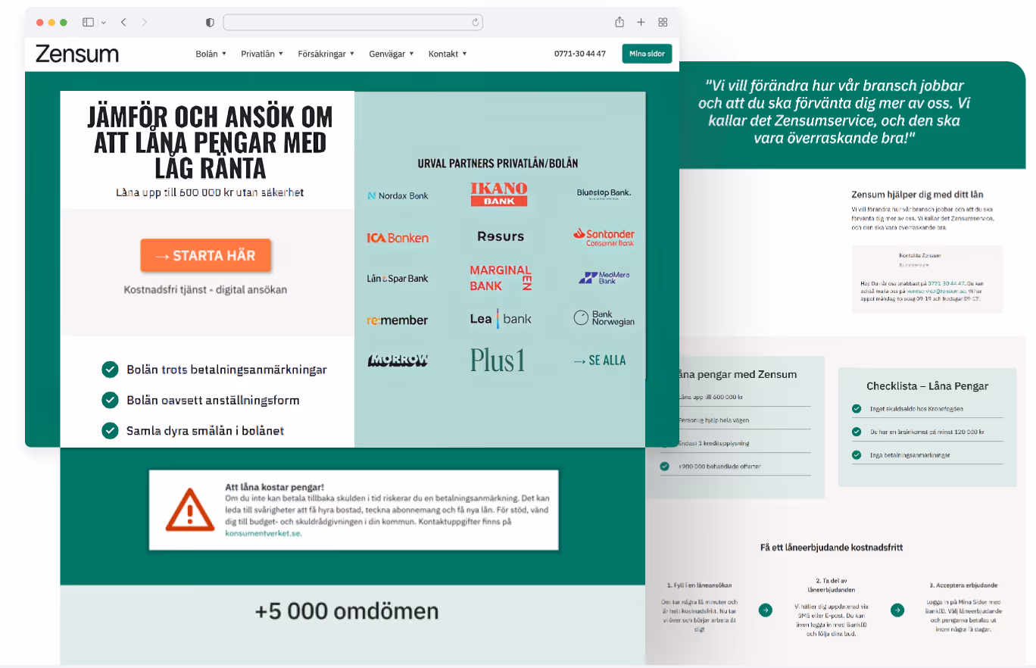1036x668 pixels.
Task: Click the URVAL PARTNERS PRIVATLÅN/BOLÅN heading
Action: pyautogui.click(x=498, y=164)
